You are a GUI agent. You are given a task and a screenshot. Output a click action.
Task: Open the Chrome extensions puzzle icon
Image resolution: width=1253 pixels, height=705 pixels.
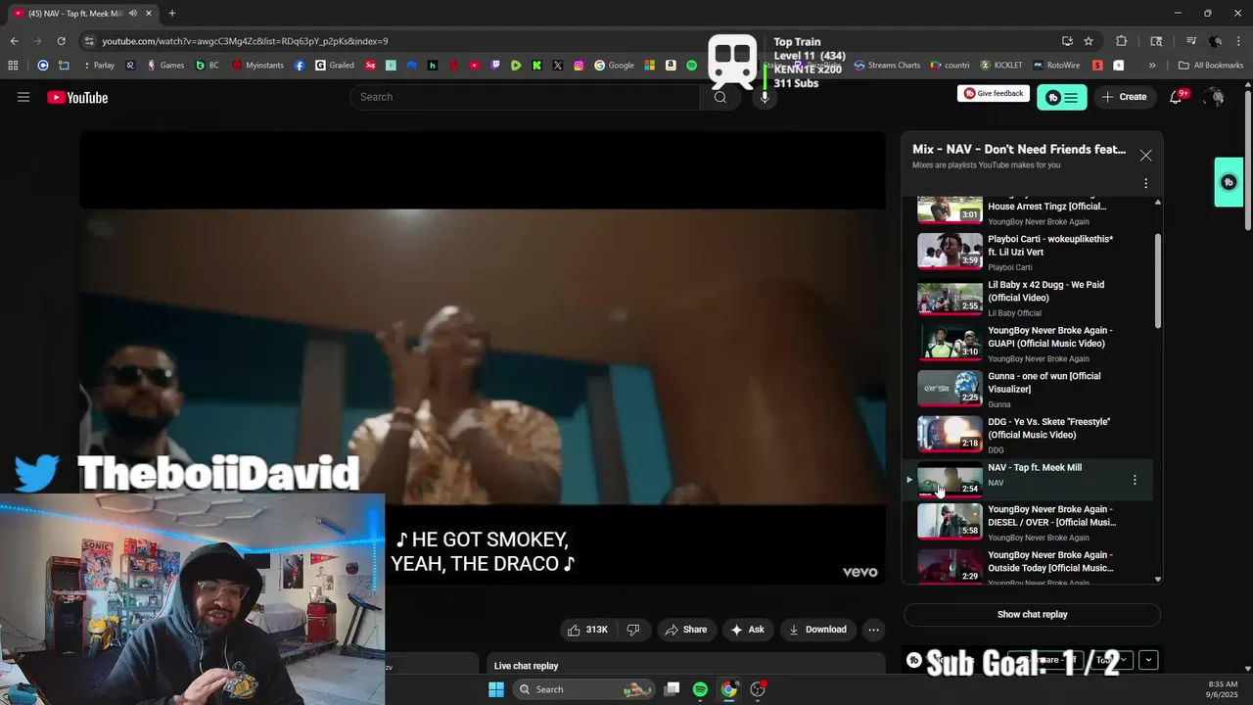[1122, 41]
